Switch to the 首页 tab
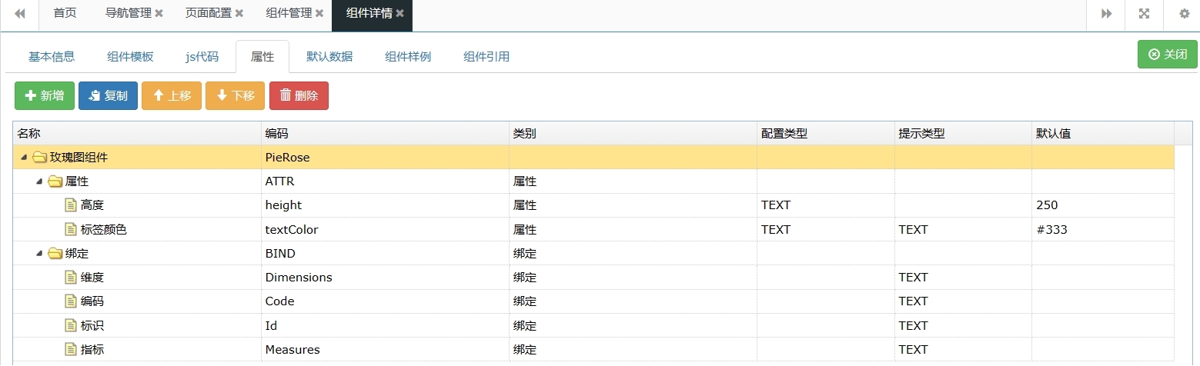1200x366 pixels. [x=65, y=13]
